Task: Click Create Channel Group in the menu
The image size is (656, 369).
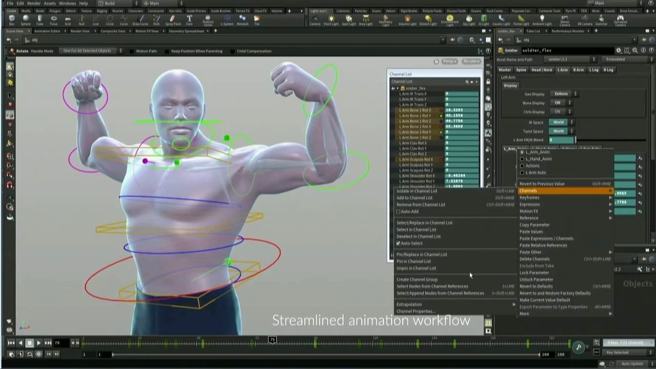Action: (x=417, y=279)
